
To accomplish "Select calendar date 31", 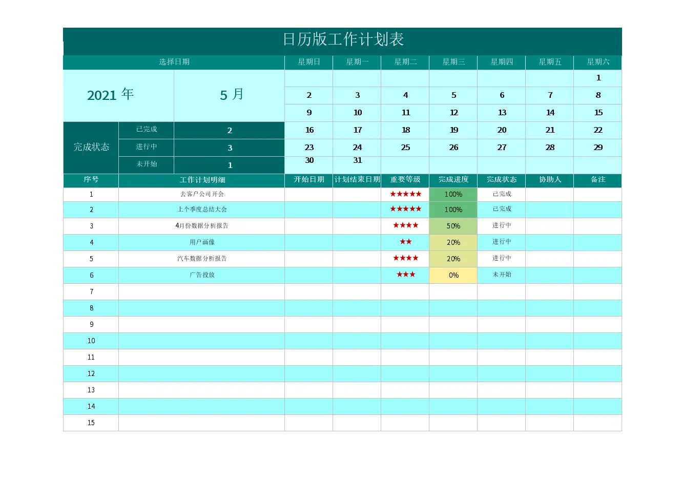I will [x=357, y=161].
